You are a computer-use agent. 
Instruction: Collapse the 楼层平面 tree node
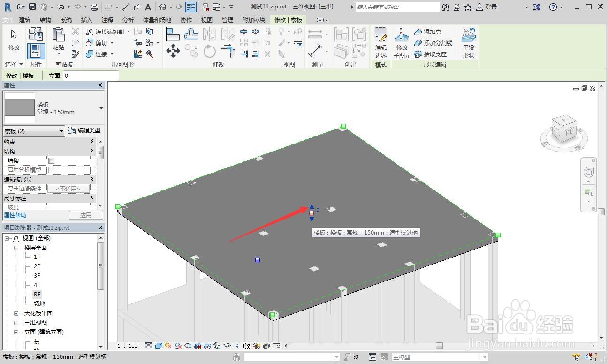[x=16, y=248]
